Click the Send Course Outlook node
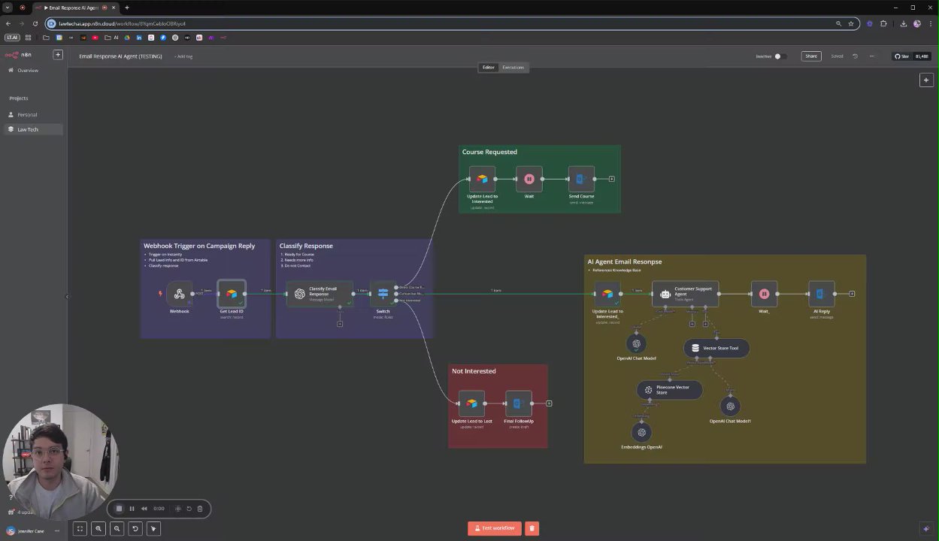Screen dimensions: 939x541 pyautogui.click(x=581, y=179)
